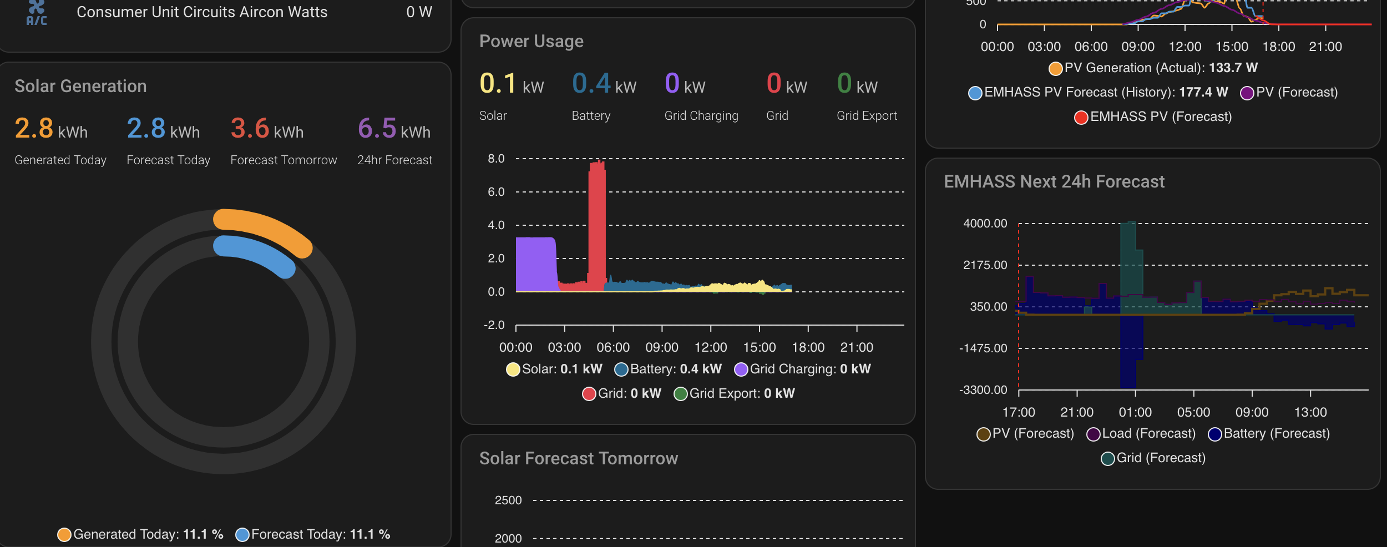Click the orange PV Generation (Actual) legend marker

(1055, 68)
